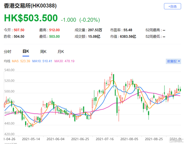Open the 月K monthly chart tab
The height and width of the screenshot is (144, 185).
(61, 52)
